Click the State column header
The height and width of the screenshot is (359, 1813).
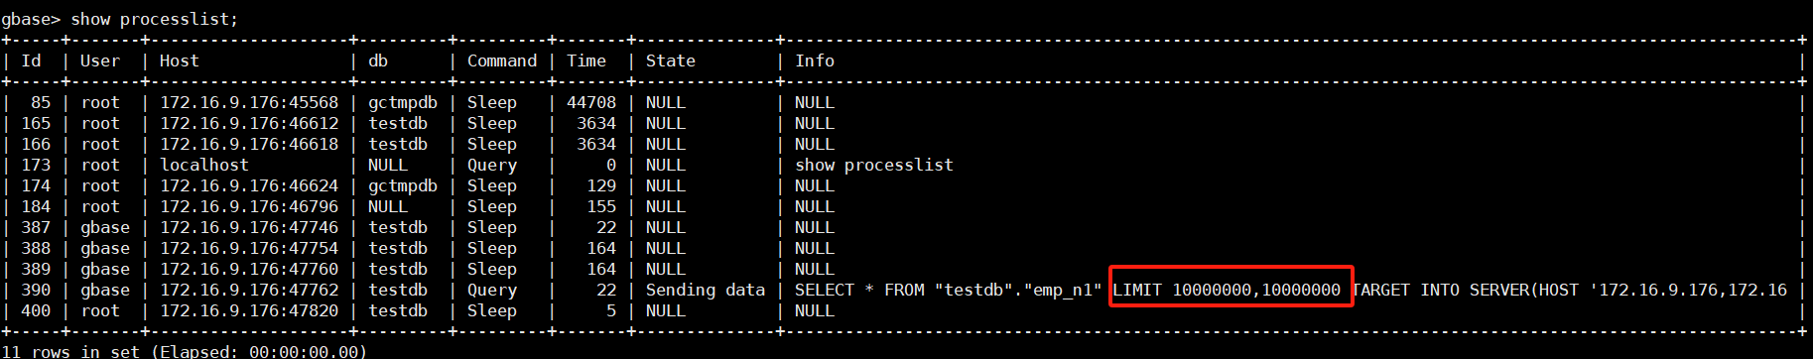671,60
